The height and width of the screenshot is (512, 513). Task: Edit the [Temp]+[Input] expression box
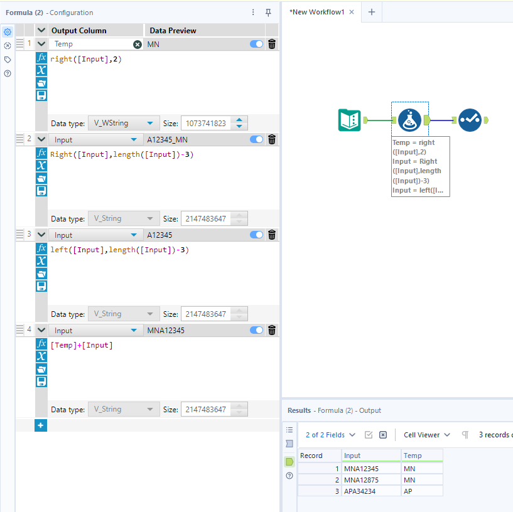[164, 368]
